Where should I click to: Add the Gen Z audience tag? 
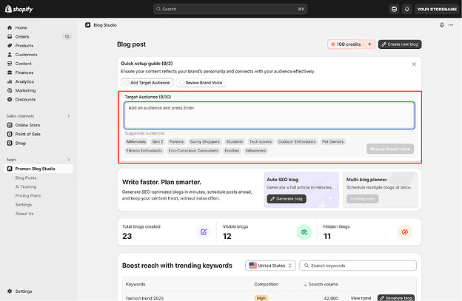(x=158, y=142)
